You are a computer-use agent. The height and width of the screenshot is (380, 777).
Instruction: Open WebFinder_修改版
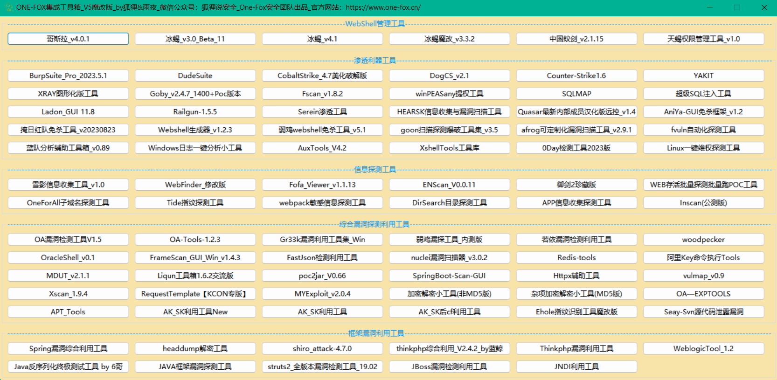[x=195, y=185]
